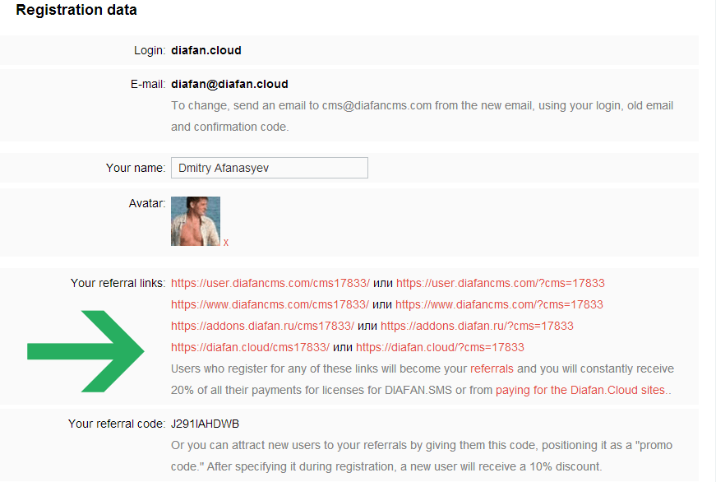The width and height of the screenshot is (716, 482).
Task: Open the www.diafancms.com/cms17833/ referral link
Action: [x=270, y=304]
